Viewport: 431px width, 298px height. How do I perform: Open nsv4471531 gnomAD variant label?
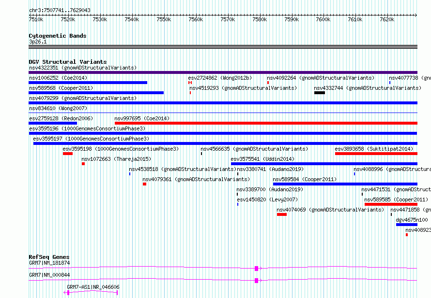396,189
